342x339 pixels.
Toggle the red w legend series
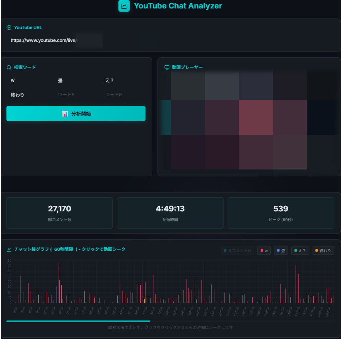[264, 251]
